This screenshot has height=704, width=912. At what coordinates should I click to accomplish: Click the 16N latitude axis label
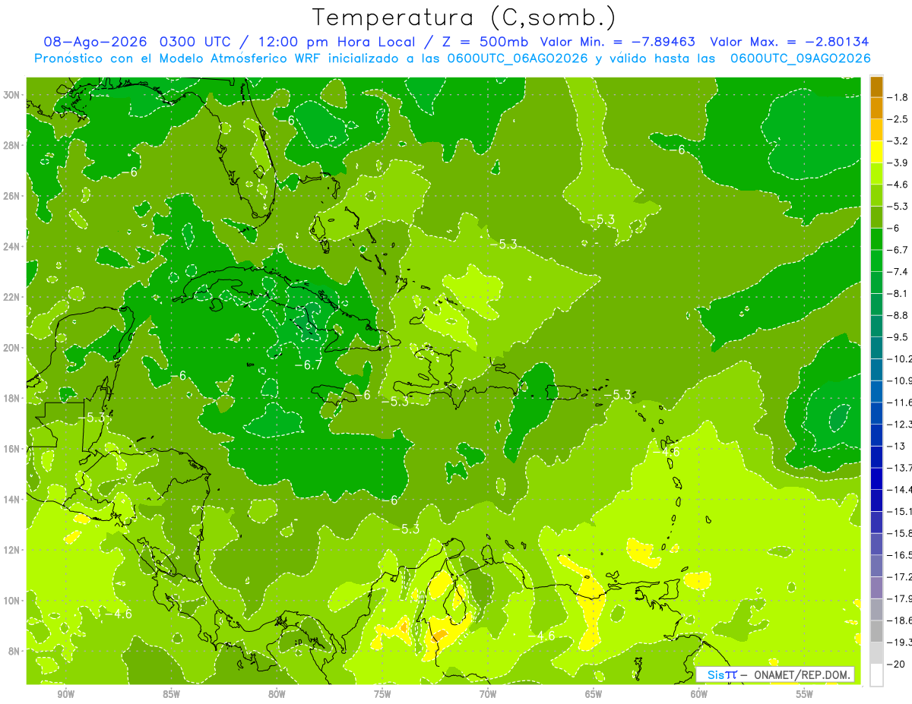[11, 449]
